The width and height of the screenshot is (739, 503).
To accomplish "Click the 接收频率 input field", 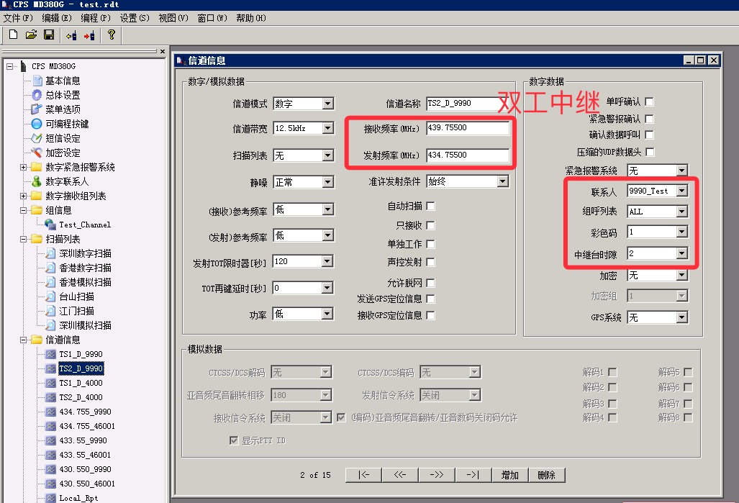I will (468, 128).
